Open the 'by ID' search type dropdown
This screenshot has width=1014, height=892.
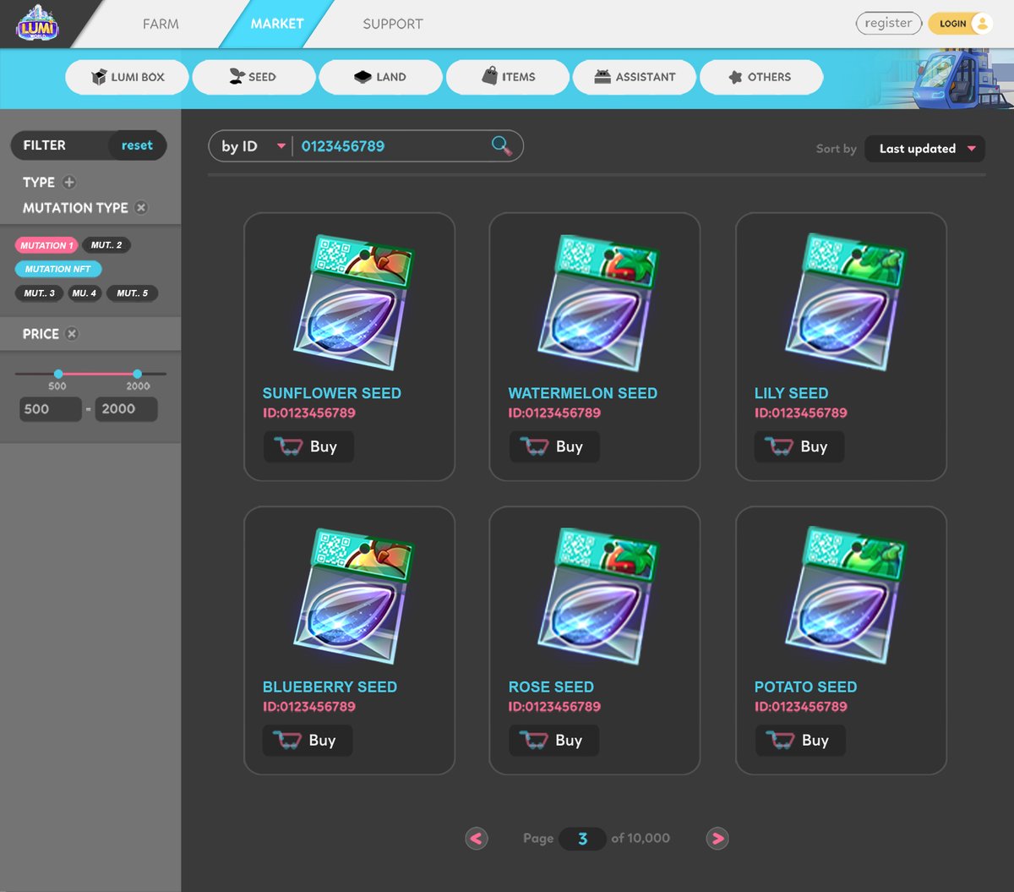pos(253,146)
